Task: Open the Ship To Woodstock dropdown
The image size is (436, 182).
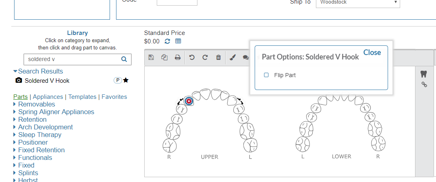Action: (358, 3)
